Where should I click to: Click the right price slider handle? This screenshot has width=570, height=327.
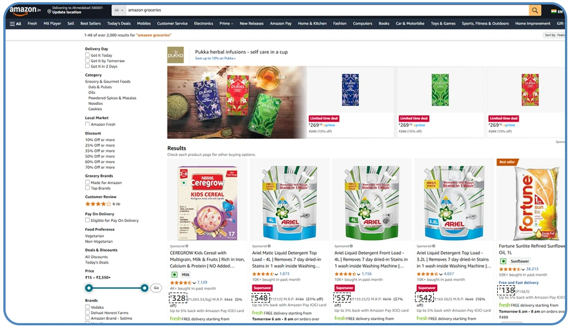point(144,288)
